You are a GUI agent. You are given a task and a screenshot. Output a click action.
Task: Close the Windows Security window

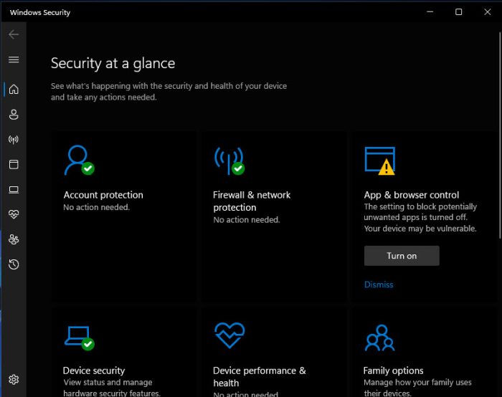click(487, 12)
